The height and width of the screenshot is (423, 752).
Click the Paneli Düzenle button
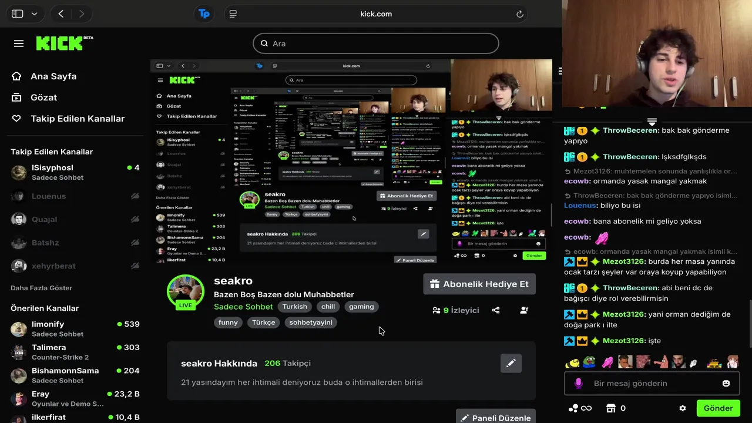[x=496, y=417]
